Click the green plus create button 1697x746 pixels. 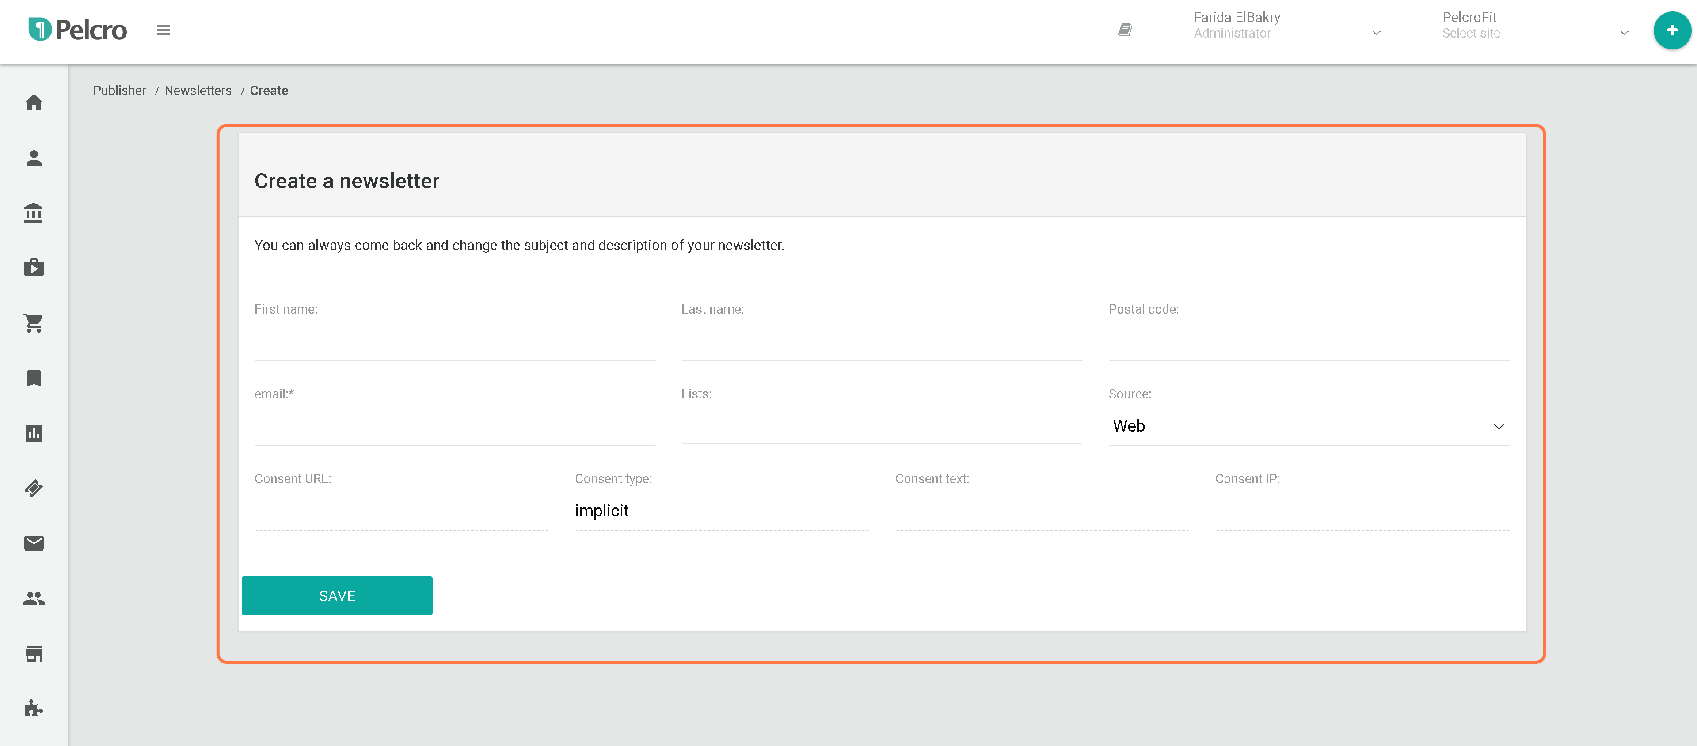(1671, 30)
